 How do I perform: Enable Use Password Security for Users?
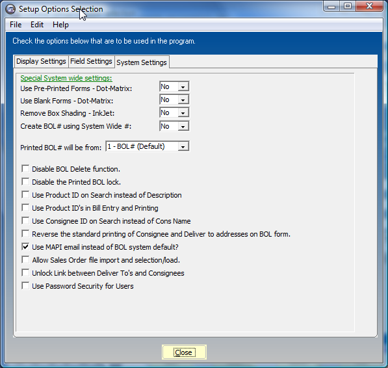coord(25,286)
